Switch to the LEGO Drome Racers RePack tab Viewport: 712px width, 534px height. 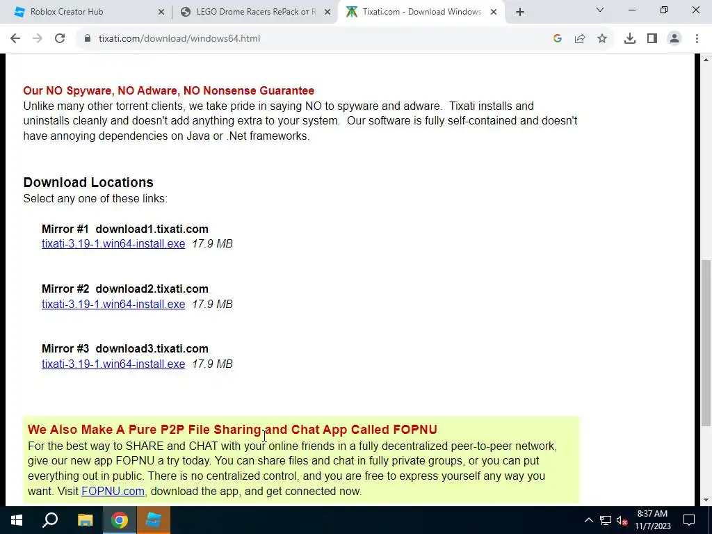tap(254, 12)
